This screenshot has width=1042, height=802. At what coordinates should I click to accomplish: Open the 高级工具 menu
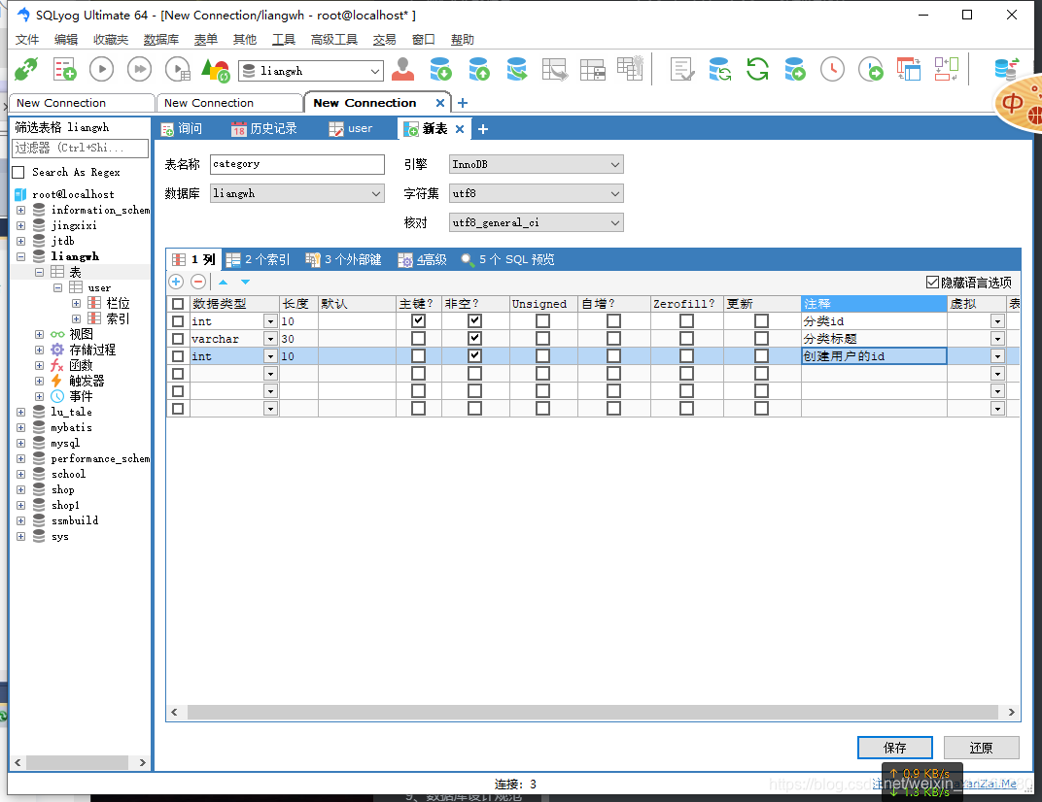pyautogui.click(x=334, y=39)
